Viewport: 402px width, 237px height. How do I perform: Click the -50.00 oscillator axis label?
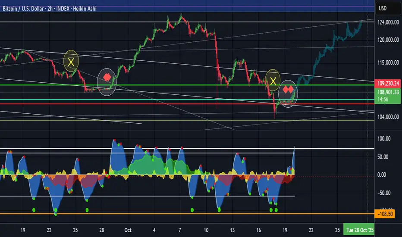tap(383, 193)
